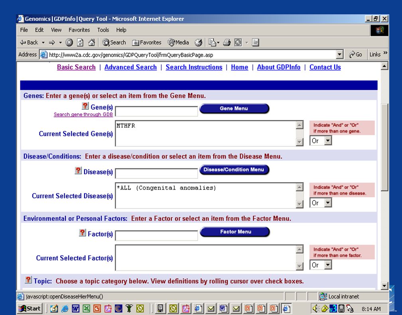
Task: Open the factor And/Or dropdown
Action: (321, 265)
